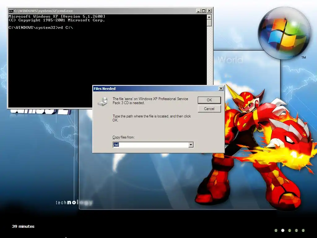Click the highlighted white setup progress dot

pos(283,230)
